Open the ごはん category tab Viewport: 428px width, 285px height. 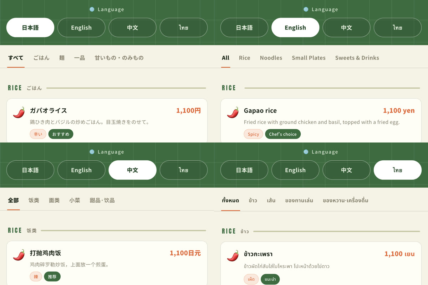click(x=41, y=58)
